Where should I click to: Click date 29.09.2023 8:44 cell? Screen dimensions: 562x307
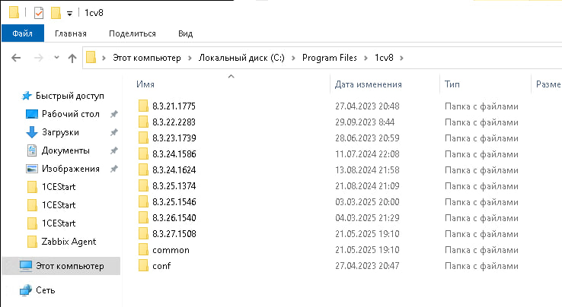(365, 122)
